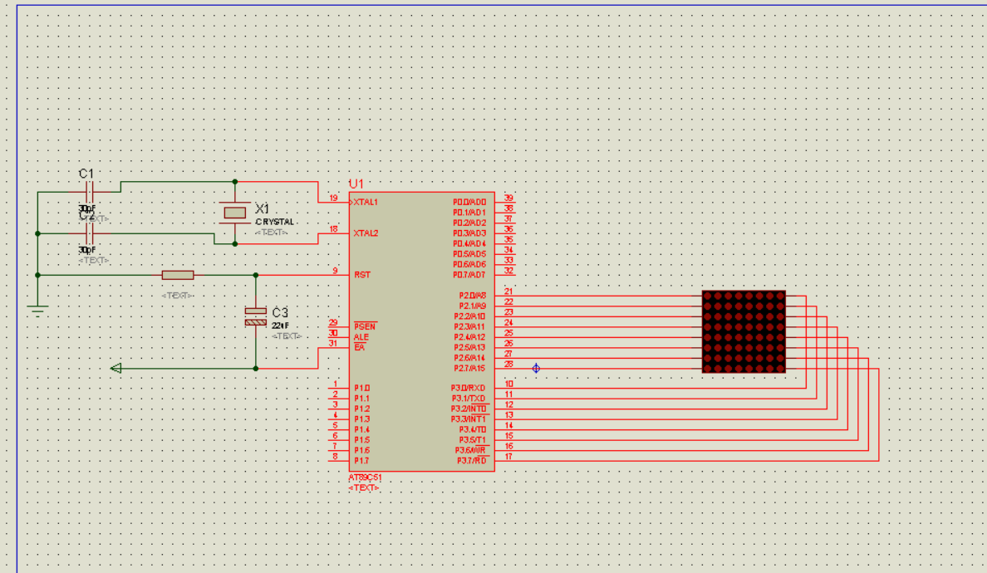Click pin number 19 at XTAL1
987x573 pixels.
click(334, 198)
